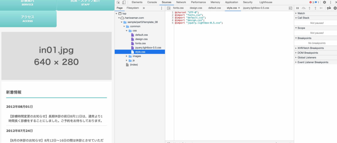Hide the file navigator pane icon
The image size is (337, 143).
(168, 8)
